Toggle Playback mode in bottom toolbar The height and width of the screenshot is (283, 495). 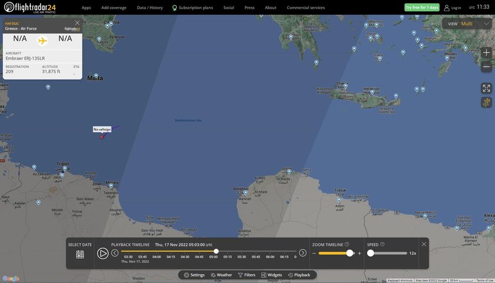pyautogui.click(x=299, y=275)
